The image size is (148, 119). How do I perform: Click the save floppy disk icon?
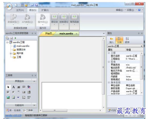(32, 5)
